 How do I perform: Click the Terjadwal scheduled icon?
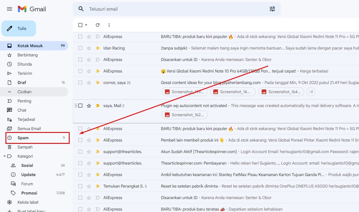[x=10, y=119]
